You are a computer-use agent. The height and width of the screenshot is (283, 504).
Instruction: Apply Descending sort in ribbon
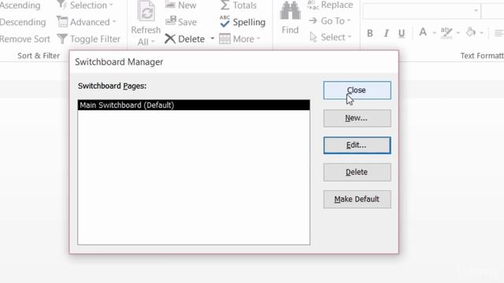(x=23, y=22)
